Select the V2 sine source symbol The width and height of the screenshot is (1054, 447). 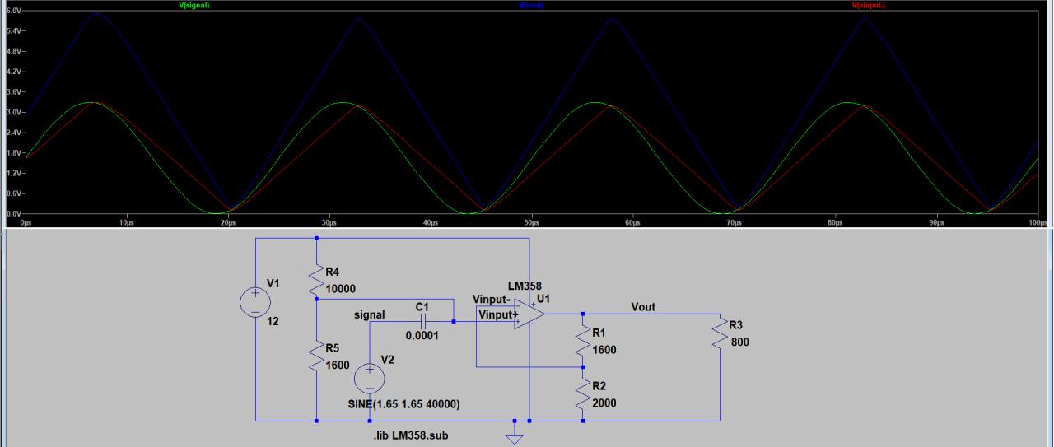370,379
